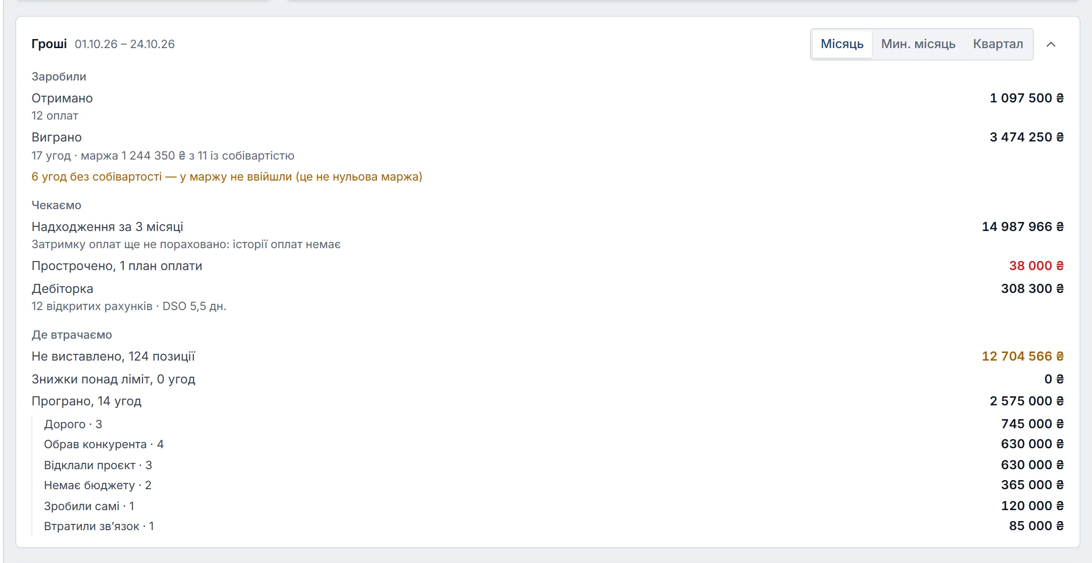
Task: Click the Дебіторка row label
Action: tap(62, 289)
